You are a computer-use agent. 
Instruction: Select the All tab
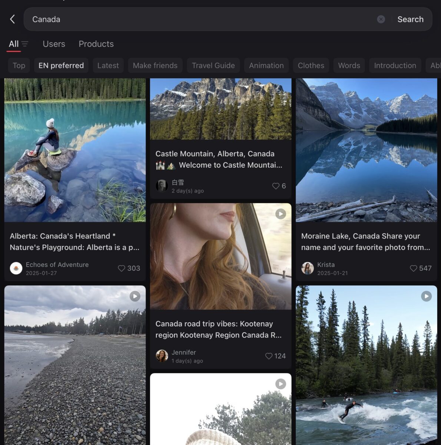(x=14, y=44)
